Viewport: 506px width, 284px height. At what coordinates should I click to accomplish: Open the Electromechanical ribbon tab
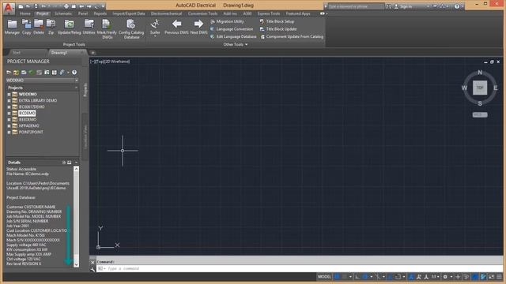tap(166, 13)
